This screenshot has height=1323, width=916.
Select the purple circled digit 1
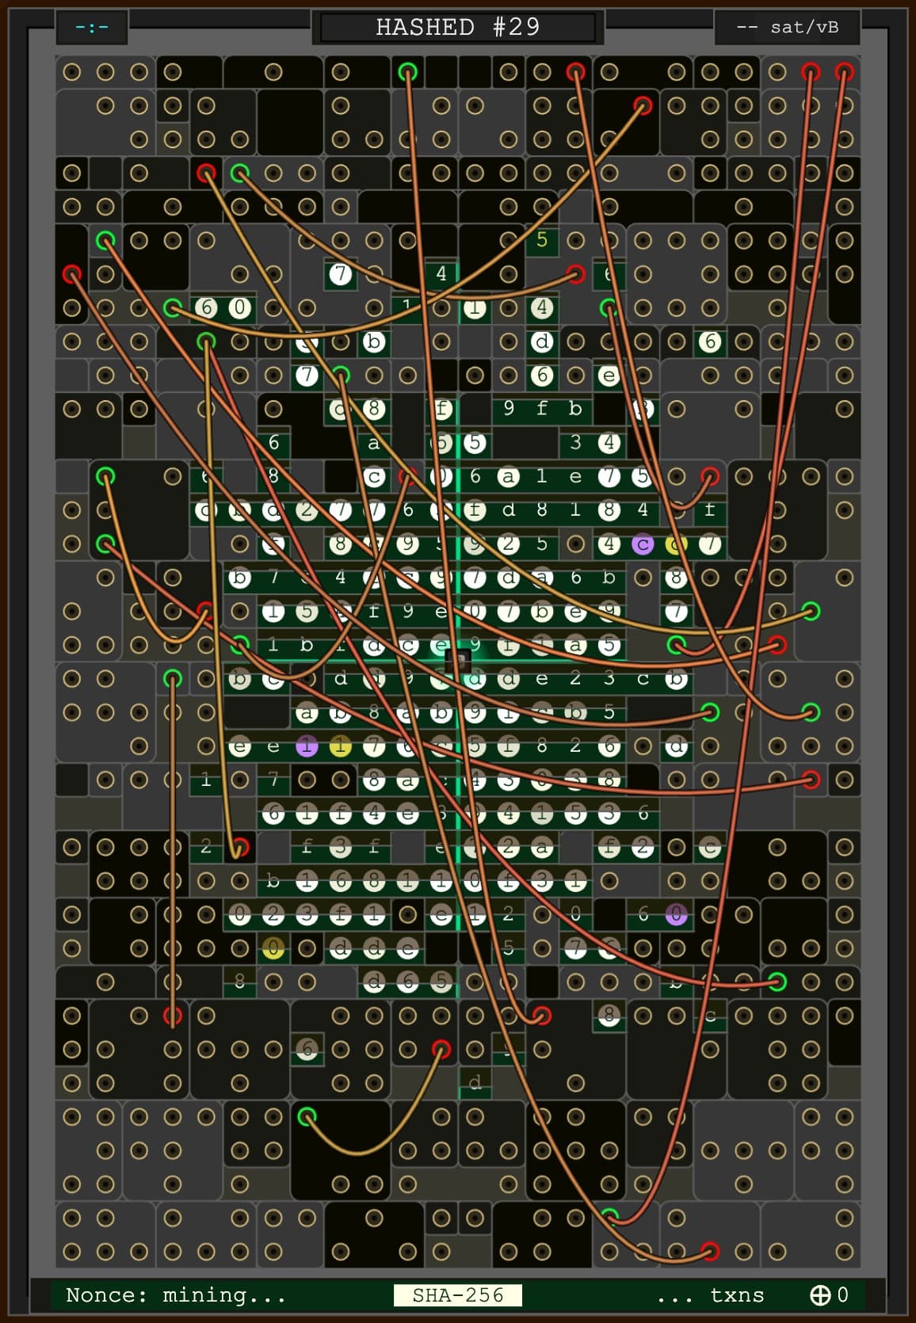(x=307, y=746)
